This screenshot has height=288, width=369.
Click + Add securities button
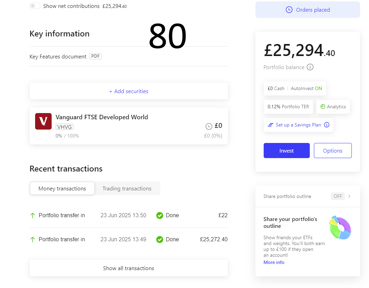point(128,91)
